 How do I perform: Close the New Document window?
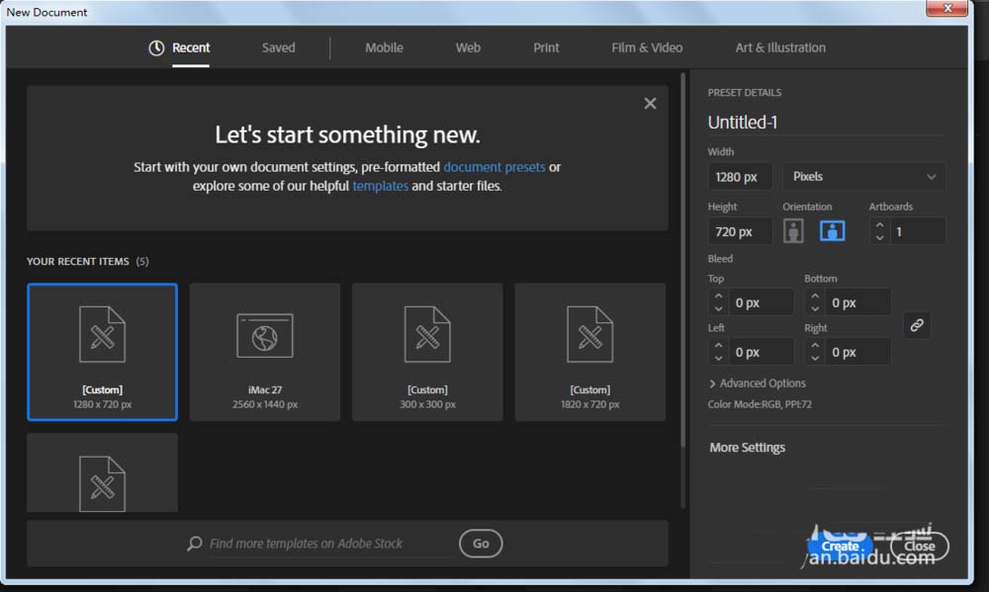click(x=946, y=8)
